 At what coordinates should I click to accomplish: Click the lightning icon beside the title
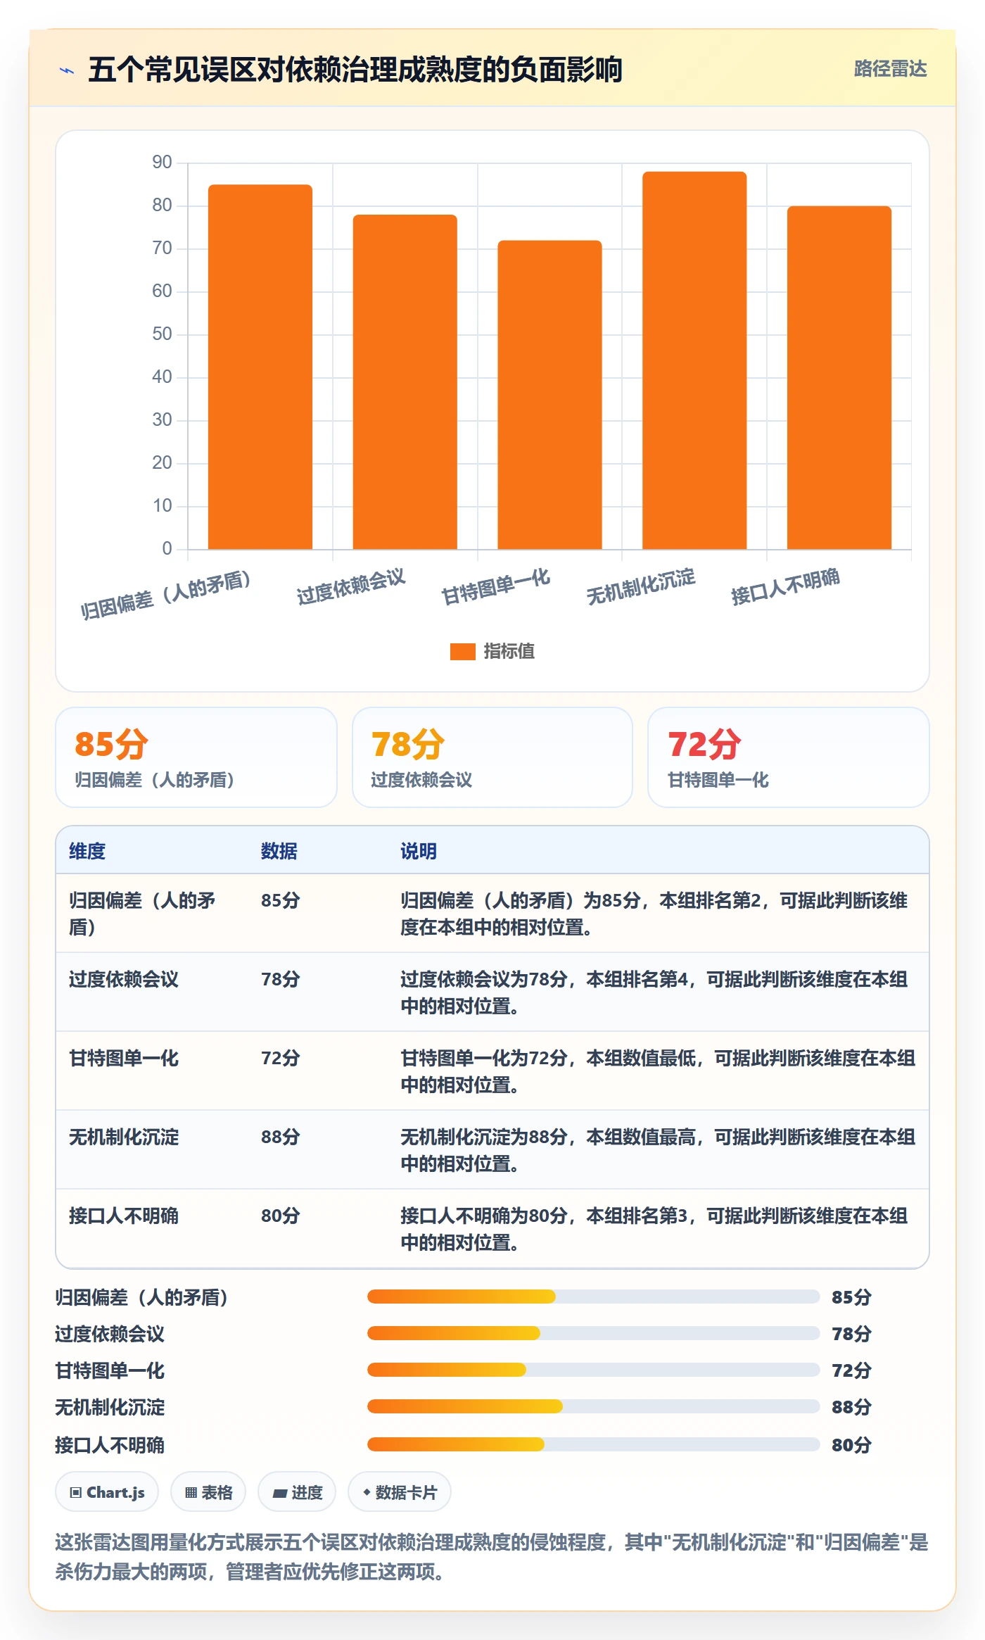tap(67, 70)
